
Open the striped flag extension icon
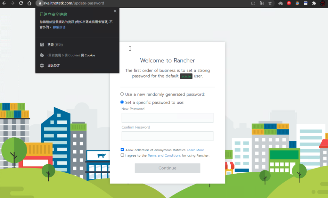point(306,3)
